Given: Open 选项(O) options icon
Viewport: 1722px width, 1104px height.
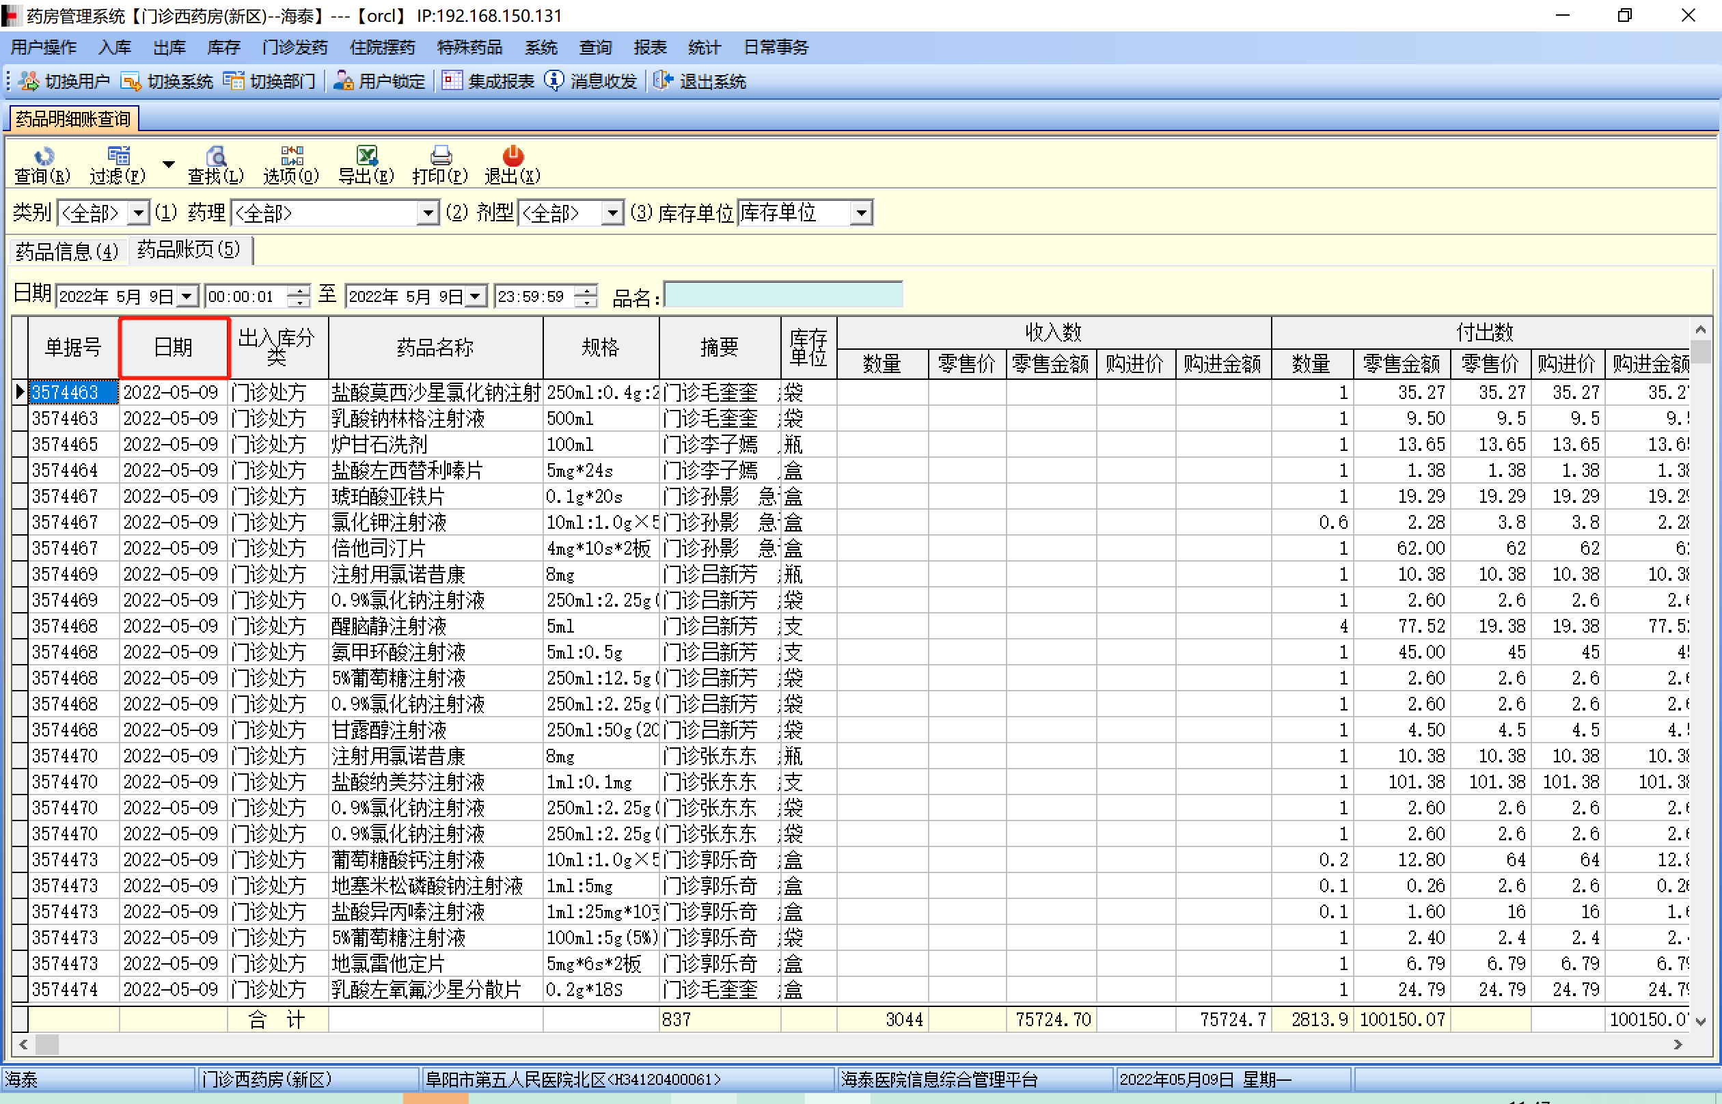Looking at the screenshot, I should pos(292,156).
